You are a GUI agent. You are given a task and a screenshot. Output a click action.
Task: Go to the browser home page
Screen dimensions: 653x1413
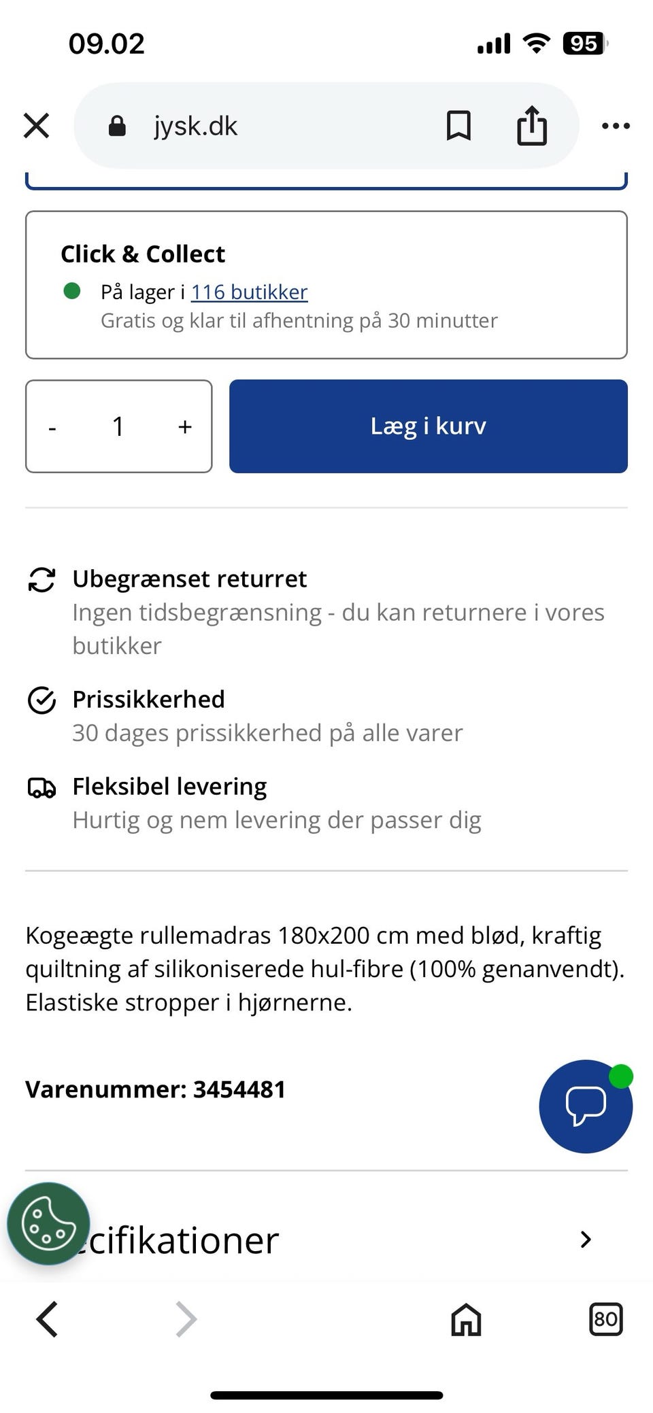coord(466,1319)
